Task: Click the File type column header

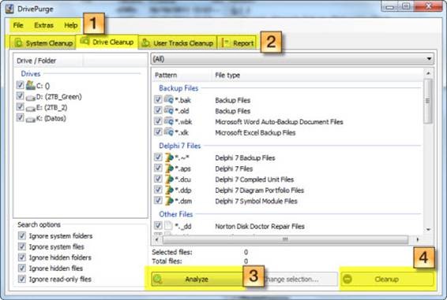Action: click(227, 75)
